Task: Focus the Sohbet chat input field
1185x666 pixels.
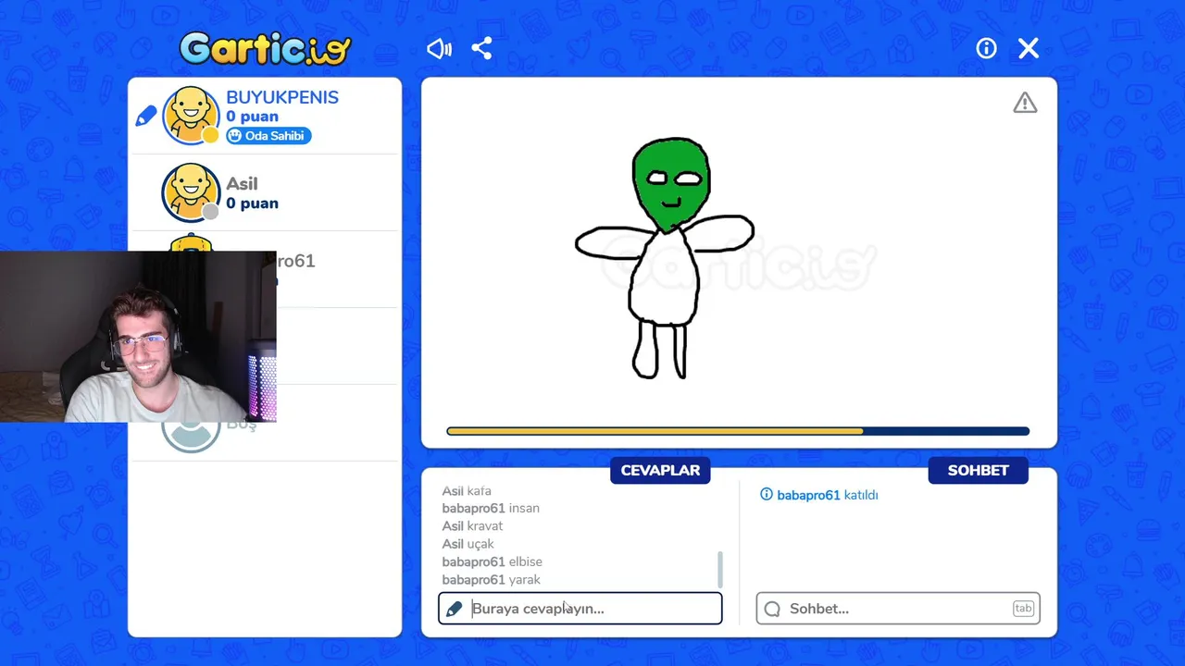Action: (x=898, y=609)
